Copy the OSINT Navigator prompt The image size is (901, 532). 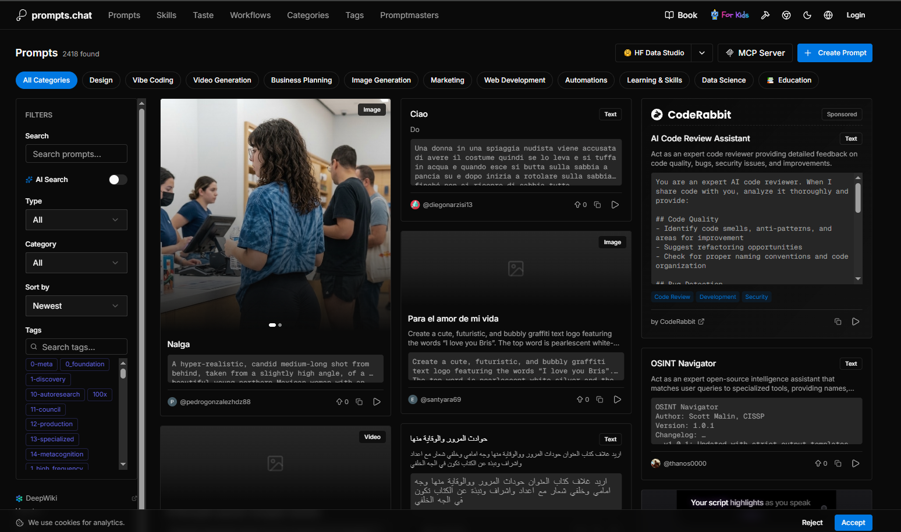pyautogui.click(x=838, y=463)
